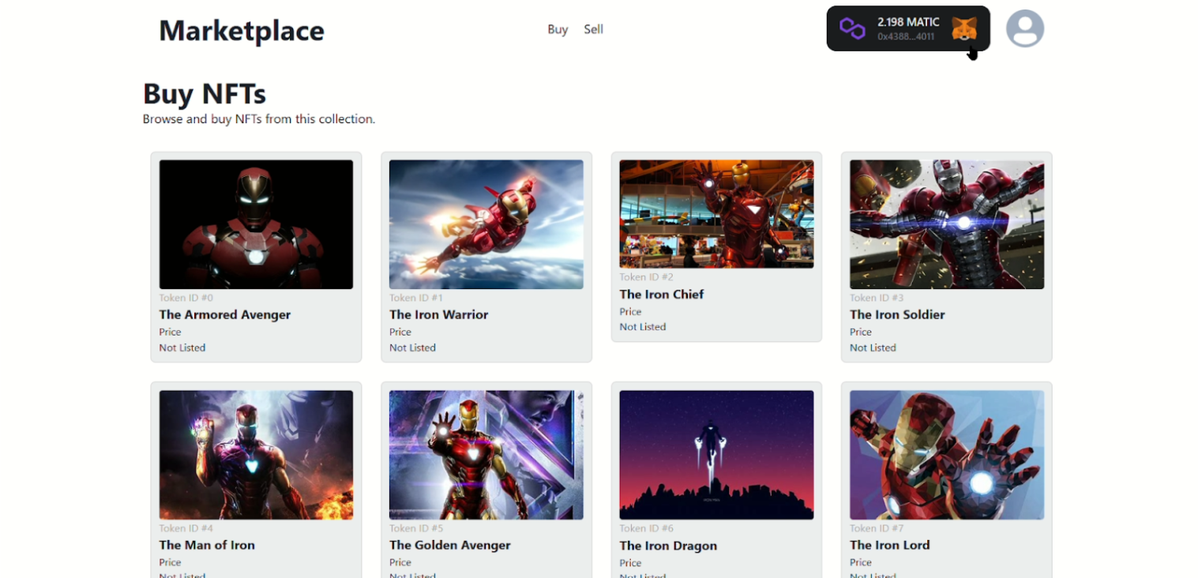Click the MetaMask fox icon
1198x578 pixels.
coord(964,29)
